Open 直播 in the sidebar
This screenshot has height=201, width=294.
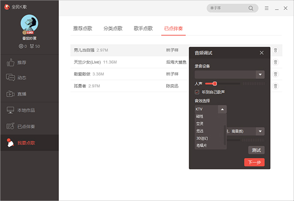[22, 94]
